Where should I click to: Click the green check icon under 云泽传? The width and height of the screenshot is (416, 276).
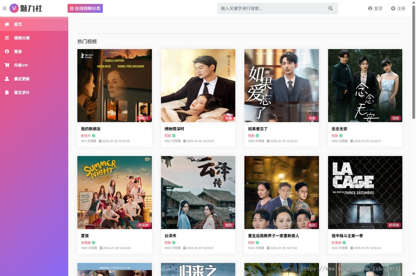coord(174,243)
